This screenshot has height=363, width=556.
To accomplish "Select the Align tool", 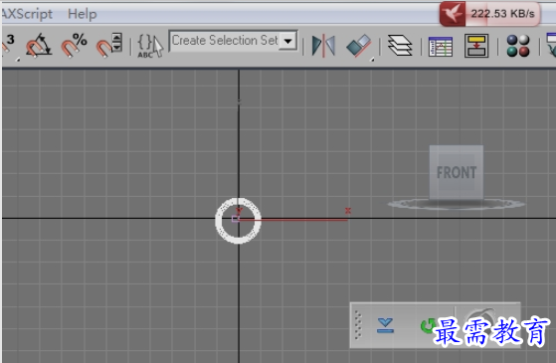I will [359, 46].
